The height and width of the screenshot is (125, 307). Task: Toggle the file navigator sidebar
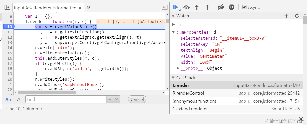[7, 8]
